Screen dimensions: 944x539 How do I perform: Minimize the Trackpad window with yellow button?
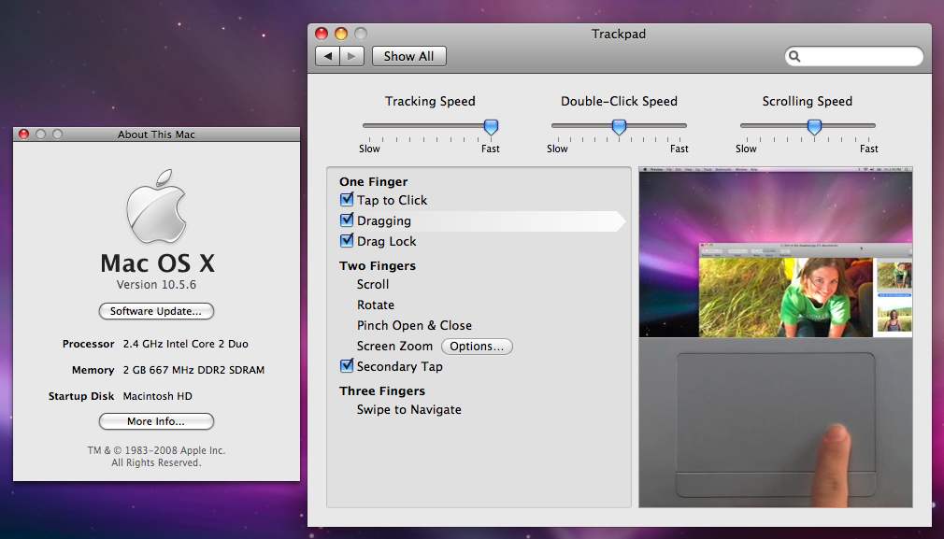(341, 34)
